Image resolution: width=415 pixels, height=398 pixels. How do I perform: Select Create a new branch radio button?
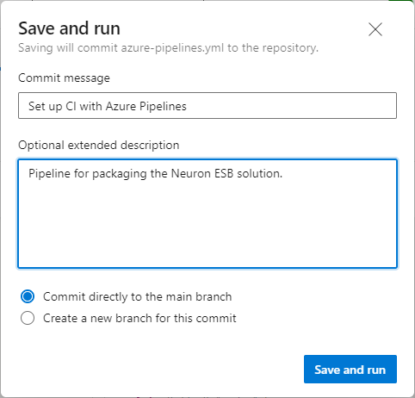pos(28,318)
